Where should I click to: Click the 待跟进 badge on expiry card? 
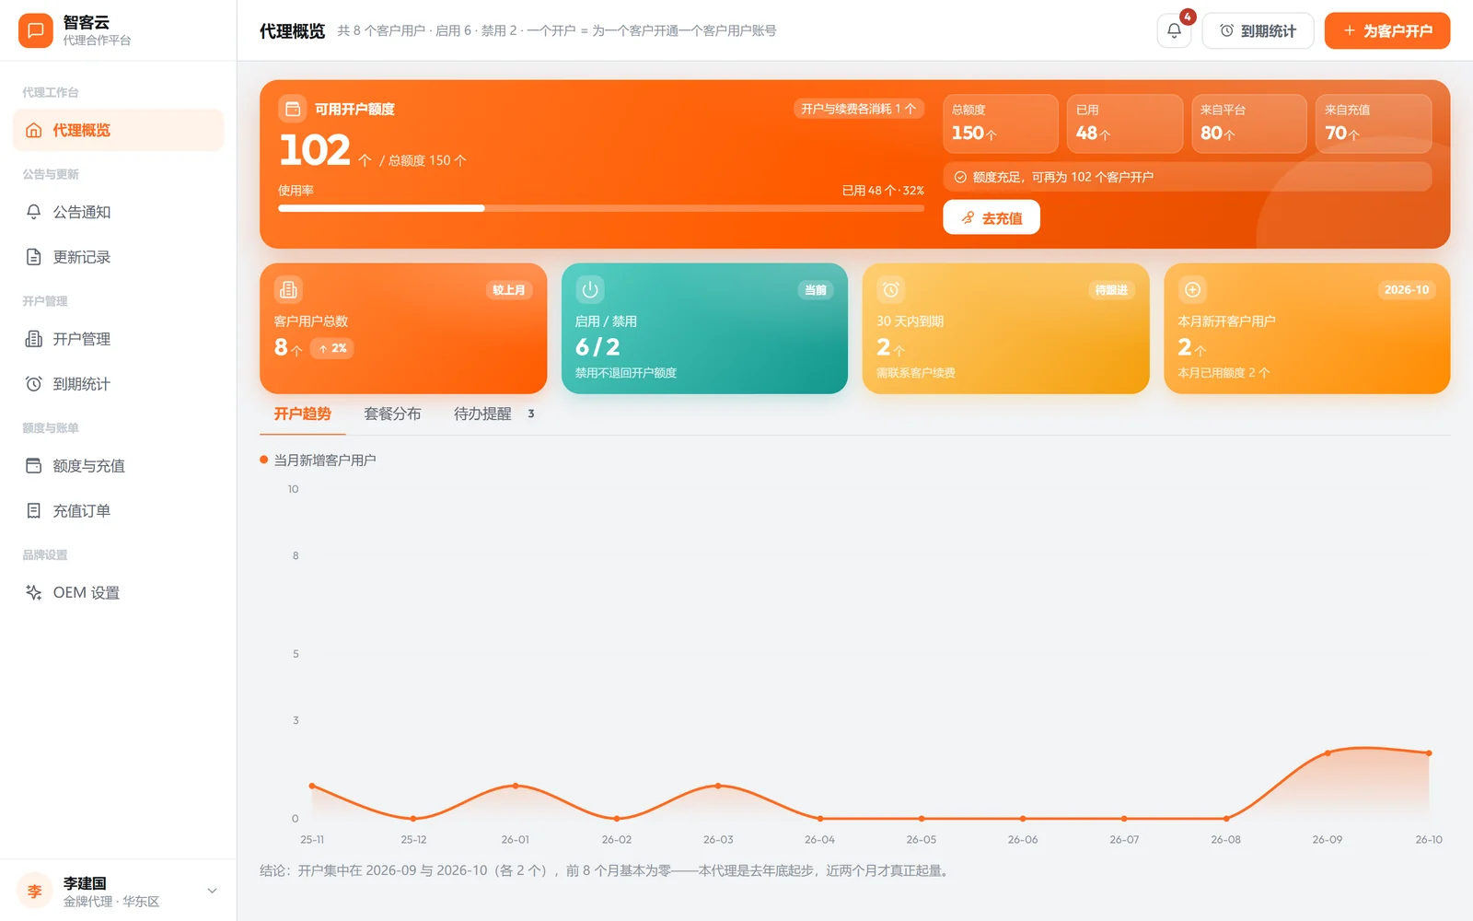(x=1111, y=290)
